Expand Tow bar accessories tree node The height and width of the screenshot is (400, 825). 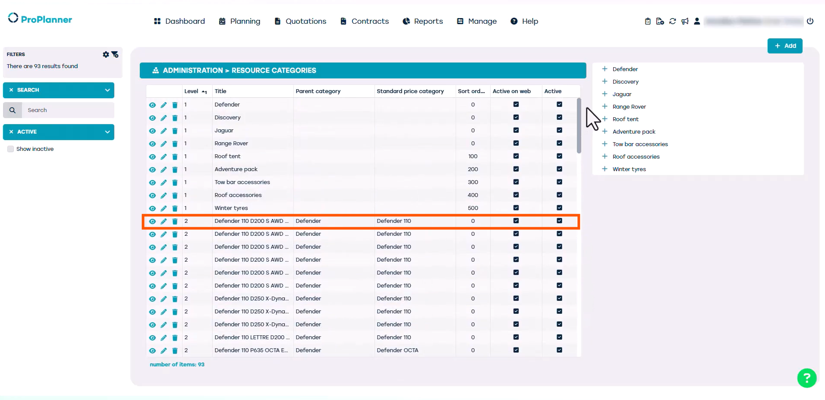point(605,144)
